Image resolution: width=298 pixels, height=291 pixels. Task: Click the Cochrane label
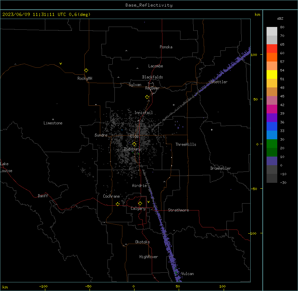click(111, 196)
